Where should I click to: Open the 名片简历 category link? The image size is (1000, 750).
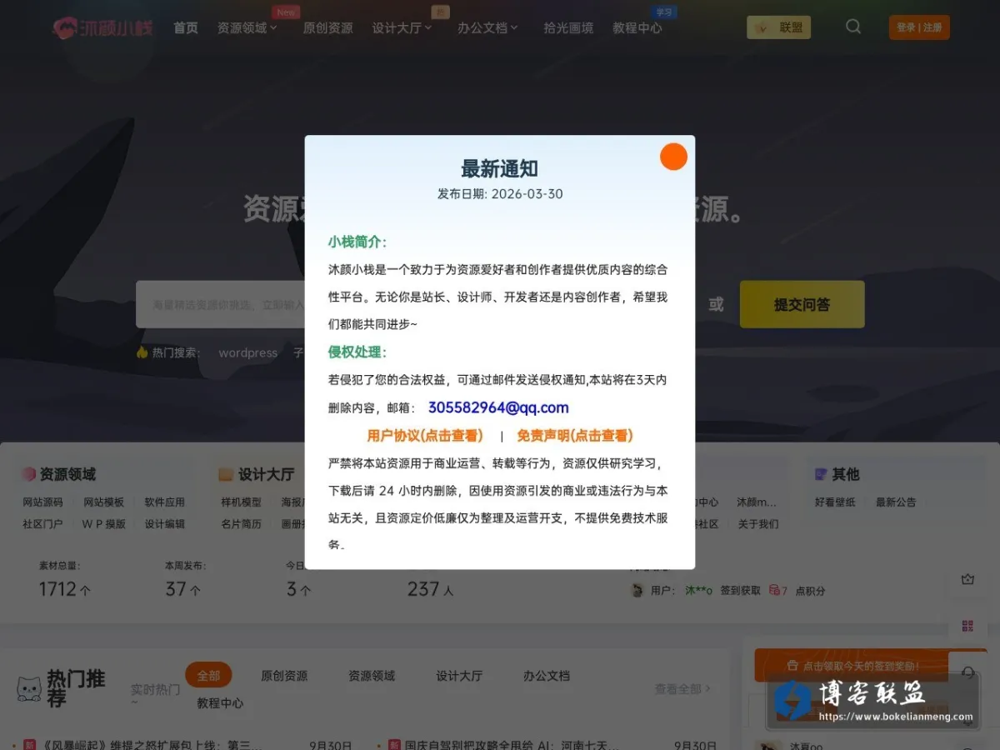click(x=241, y=523)
